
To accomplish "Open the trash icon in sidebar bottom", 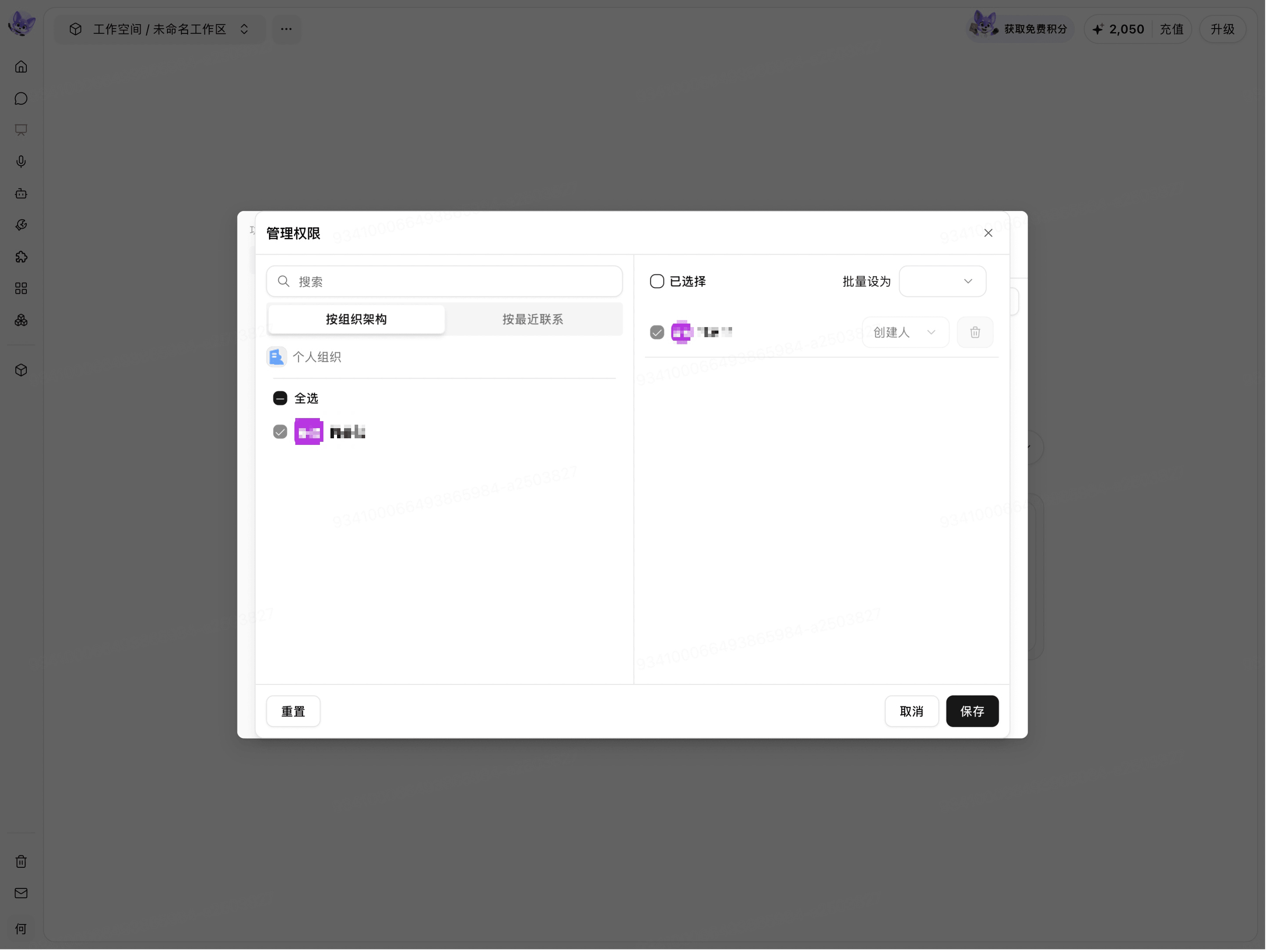I will [x=21, y=862].
